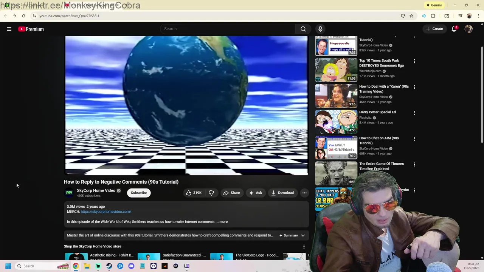Click the Ask button
This screenshot has height=272, width=484.
[x=255, y=193]
